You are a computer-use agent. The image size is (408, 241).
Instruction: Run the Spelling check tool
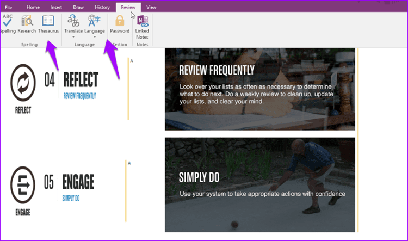[x=8, y=24]
